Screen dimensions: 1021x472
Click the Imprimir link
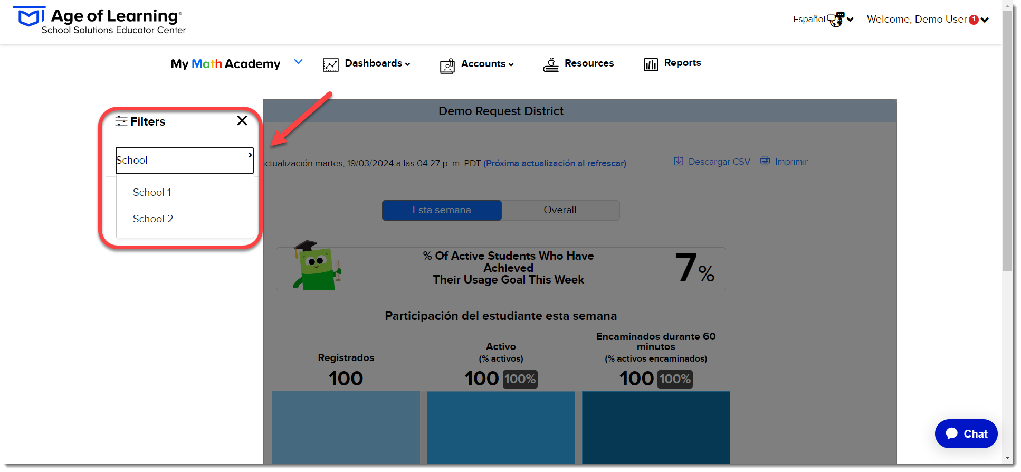coord(791,162)
